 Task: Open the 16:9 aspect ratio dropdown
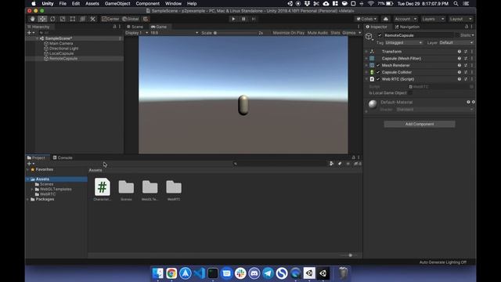174,33
